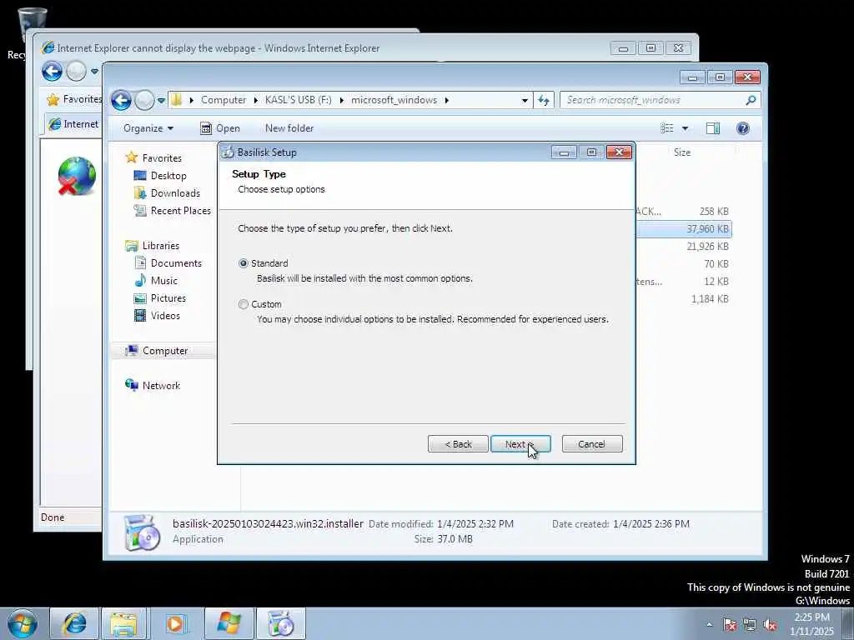This screenshot has width=854, height=640.
Task: Select Libraries in navigation pane
Action: tap(161, 246)
